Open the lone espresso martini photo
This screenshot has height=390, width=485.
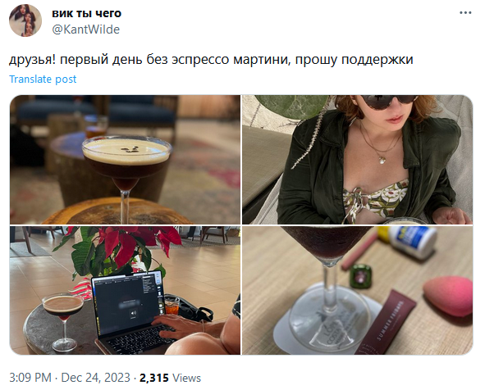[125, 160]
